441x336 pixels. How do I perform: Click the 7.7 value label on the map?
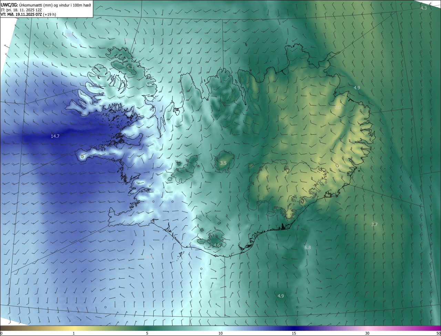(49, 47)
